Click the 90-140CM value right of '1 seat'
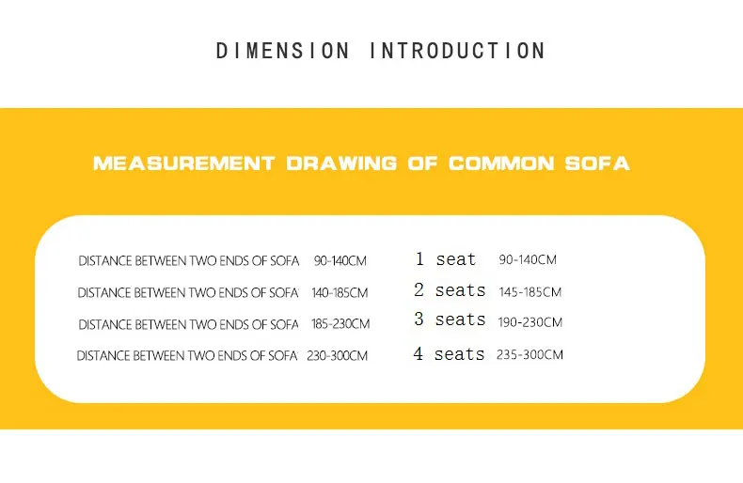This screenshot has width=743, height=483. click(528, 260)
